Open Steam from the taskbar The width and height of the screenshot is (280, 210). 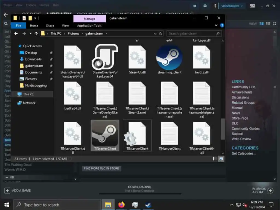(148, 205)
